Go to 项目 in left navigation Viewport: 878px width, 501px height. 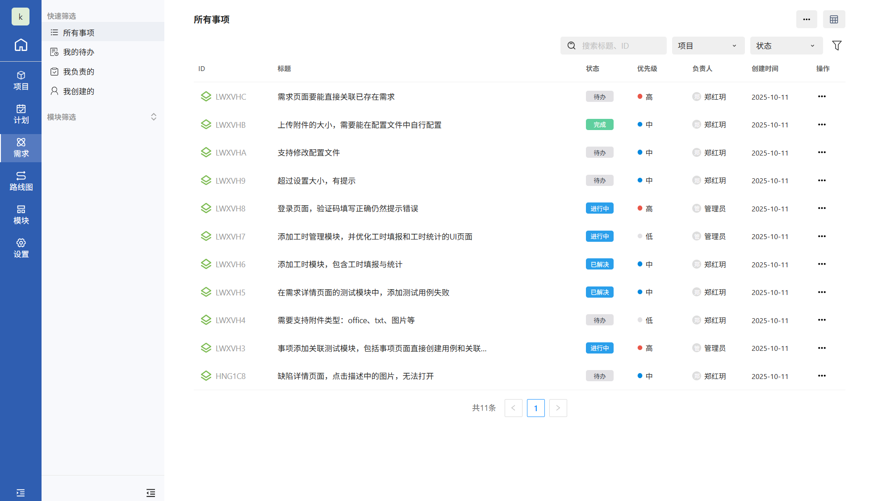21,81
